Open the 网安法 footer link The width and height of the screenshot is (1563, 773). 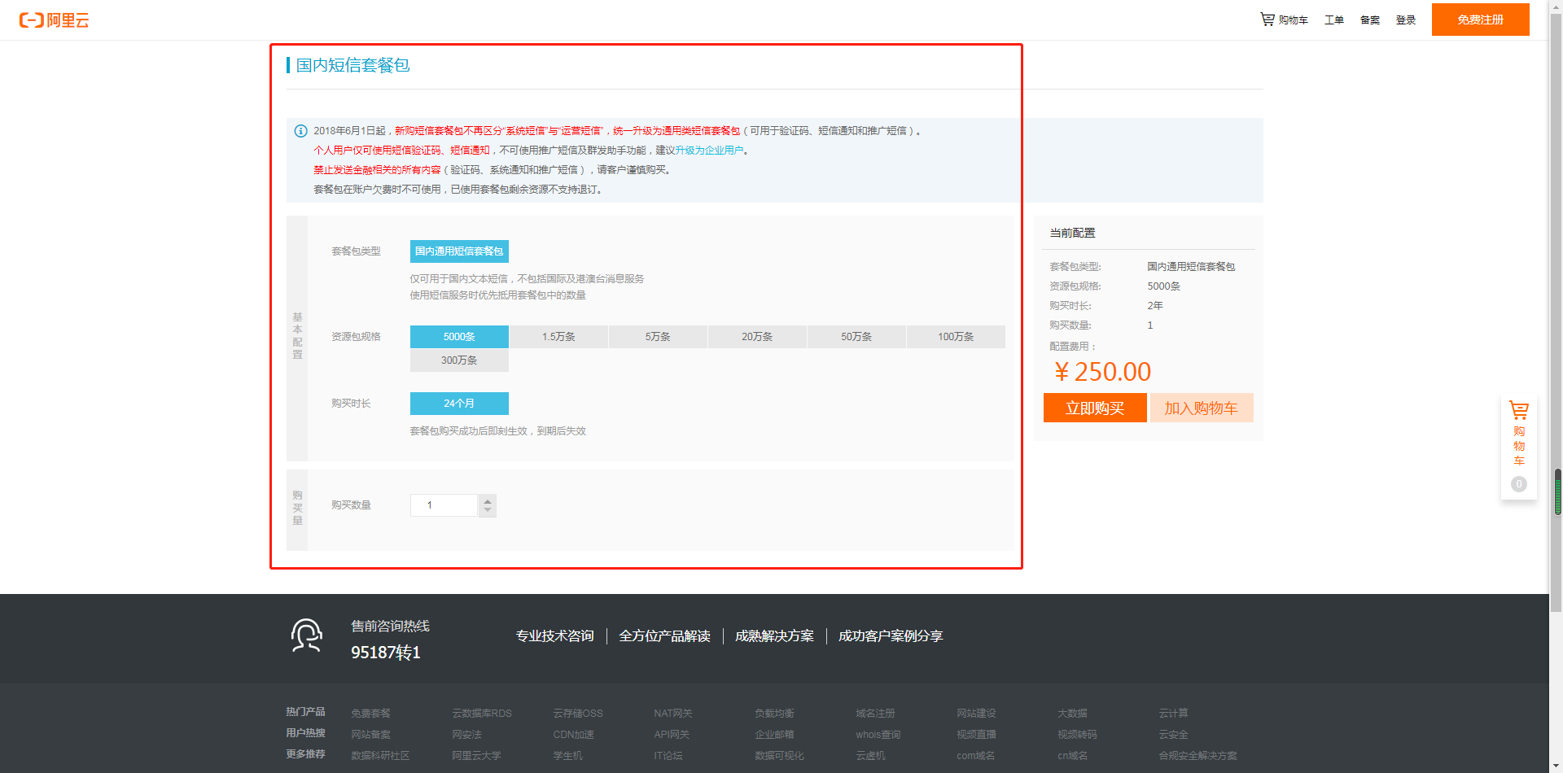pyautogui.click(x=466, y=735)
